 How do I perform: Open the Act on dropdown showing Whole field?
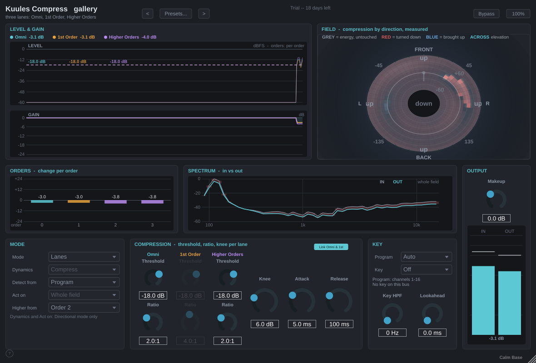pyautogui.click(x=84, y=294)
